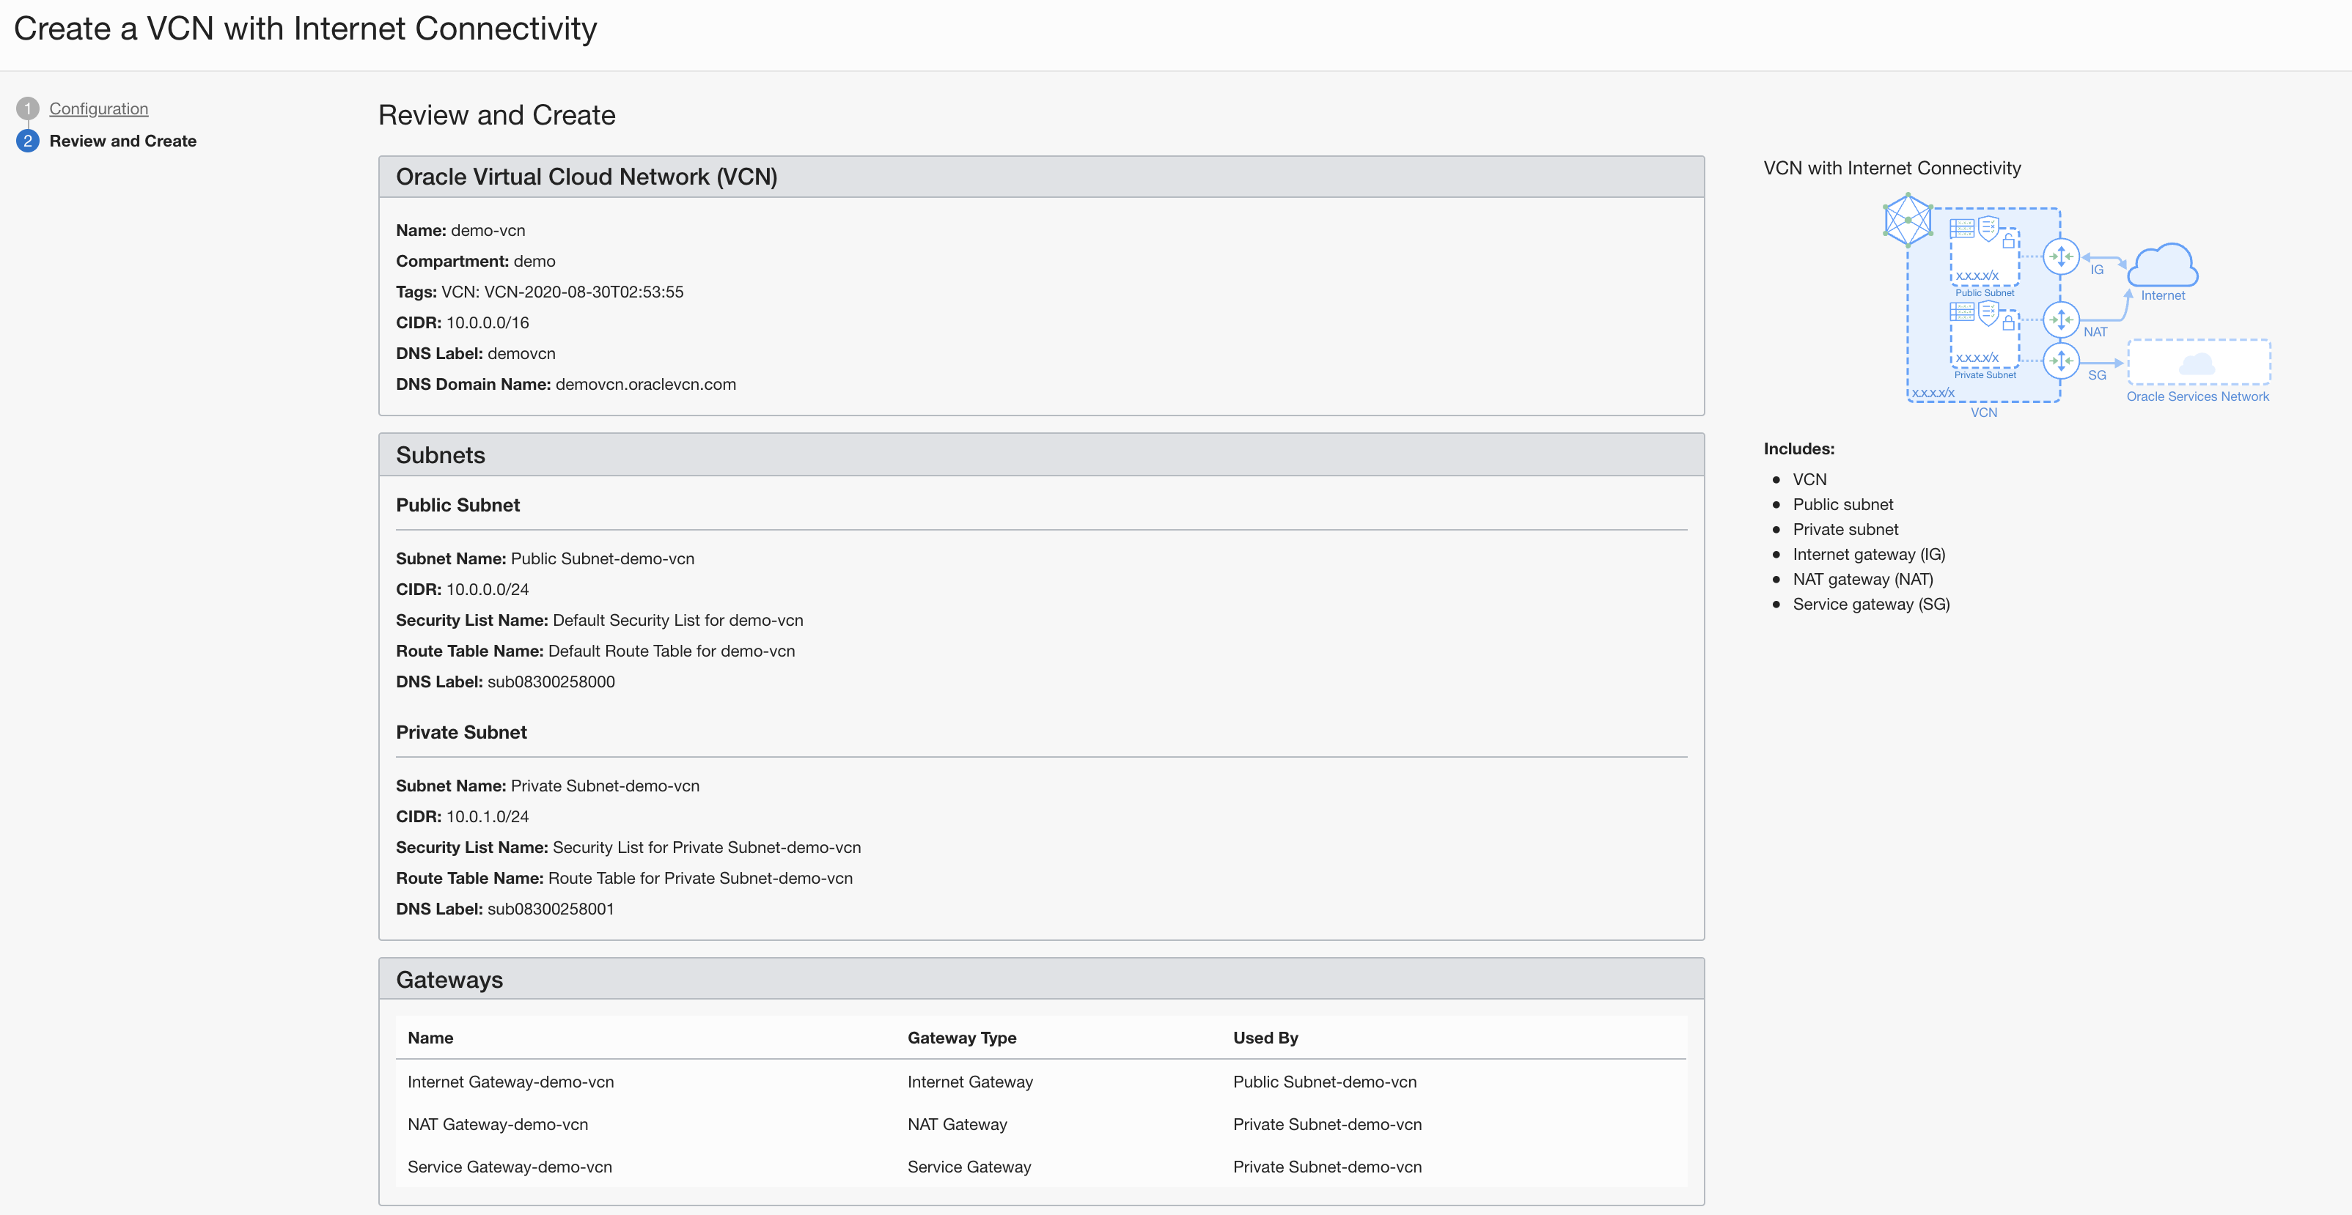Click the Private Subnet route table icon

tap(1961, 311)
